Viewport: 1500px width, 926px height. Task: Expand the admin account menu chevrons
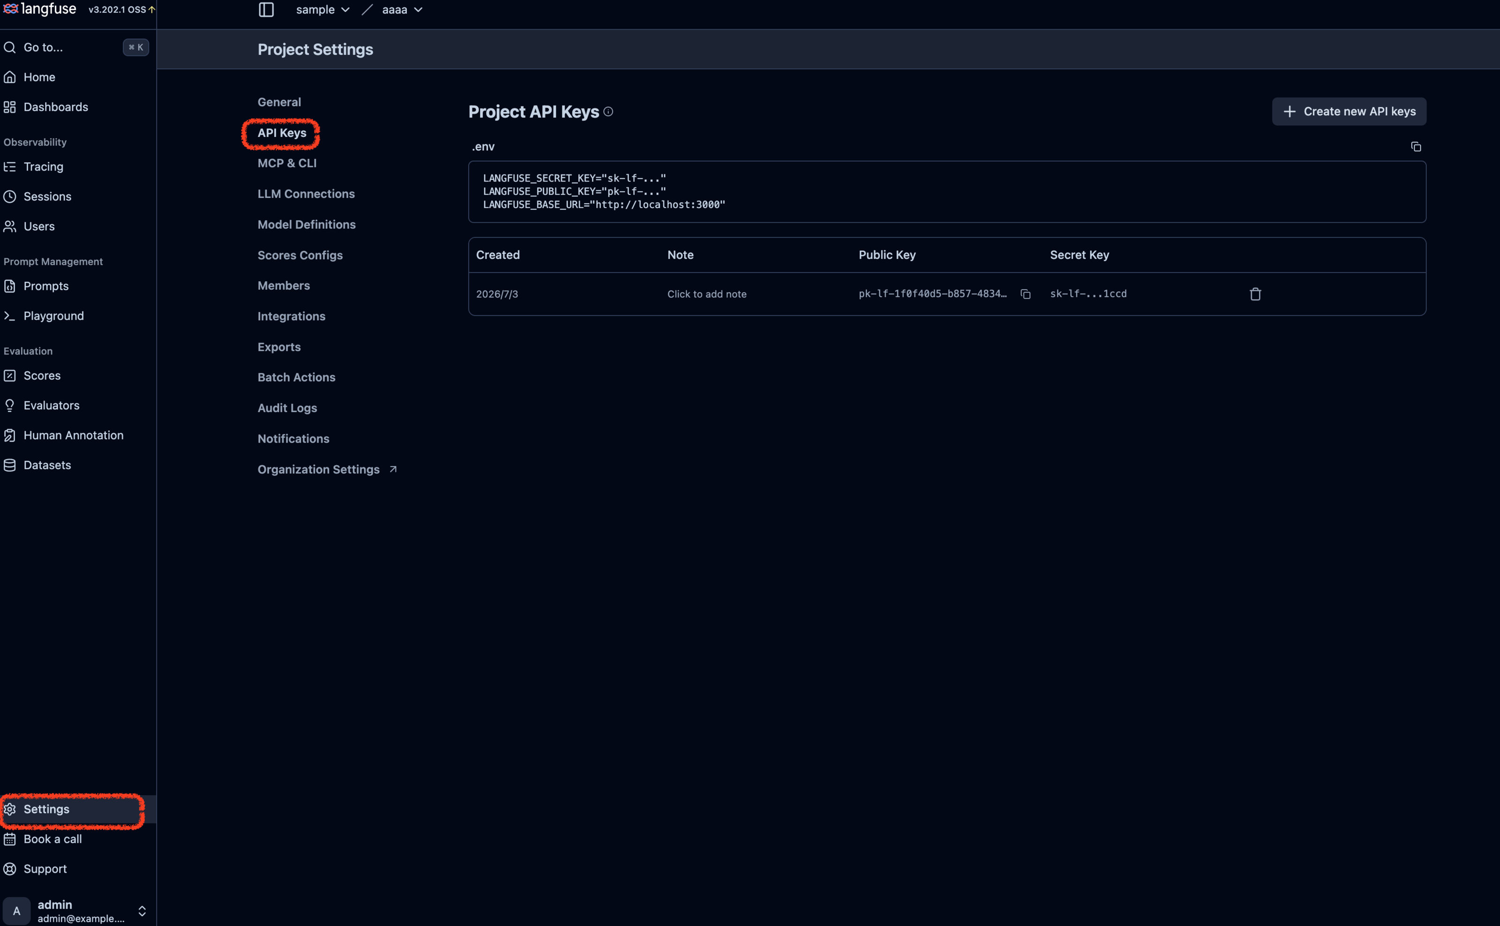(x=142, y=911)
